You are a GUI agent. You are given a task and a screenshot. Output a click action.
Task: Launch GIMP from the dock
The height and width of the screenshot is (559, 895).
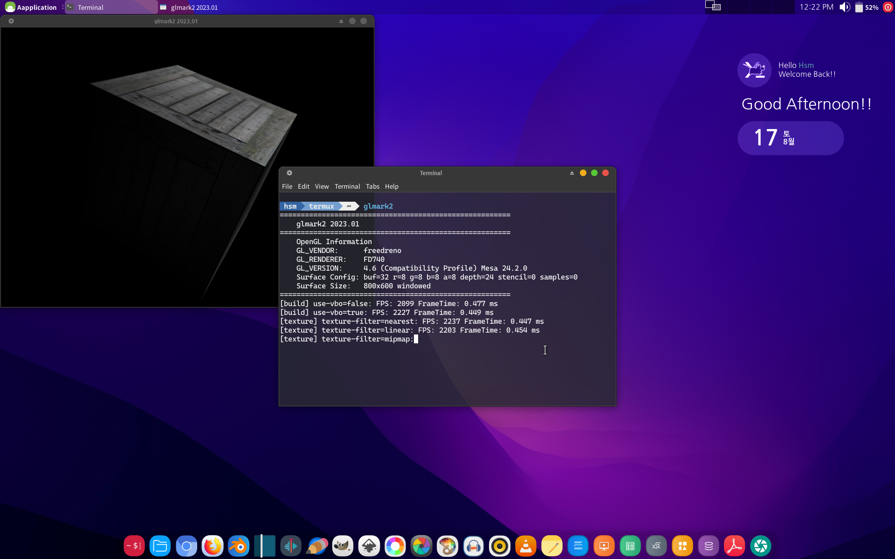coord(343,546)
